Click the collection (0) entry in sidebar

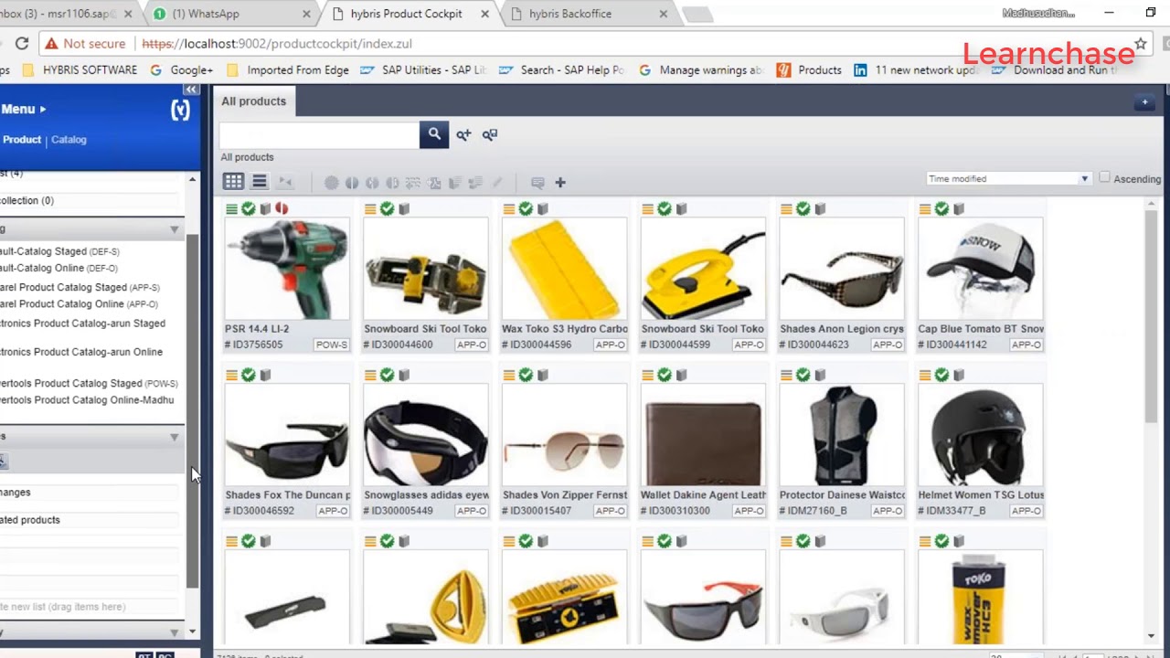pyautogui.click(x=27, y=200)
